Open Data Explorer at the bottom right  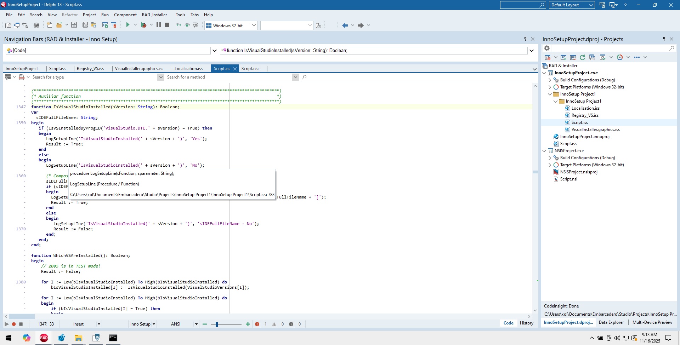[611, 322]
